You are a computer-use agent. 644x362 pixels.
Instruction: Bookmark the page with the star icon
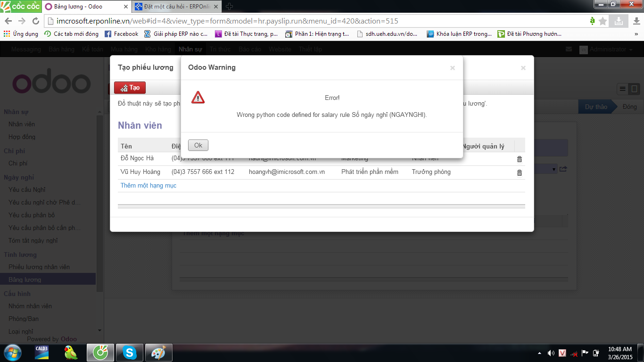point(603,21)
